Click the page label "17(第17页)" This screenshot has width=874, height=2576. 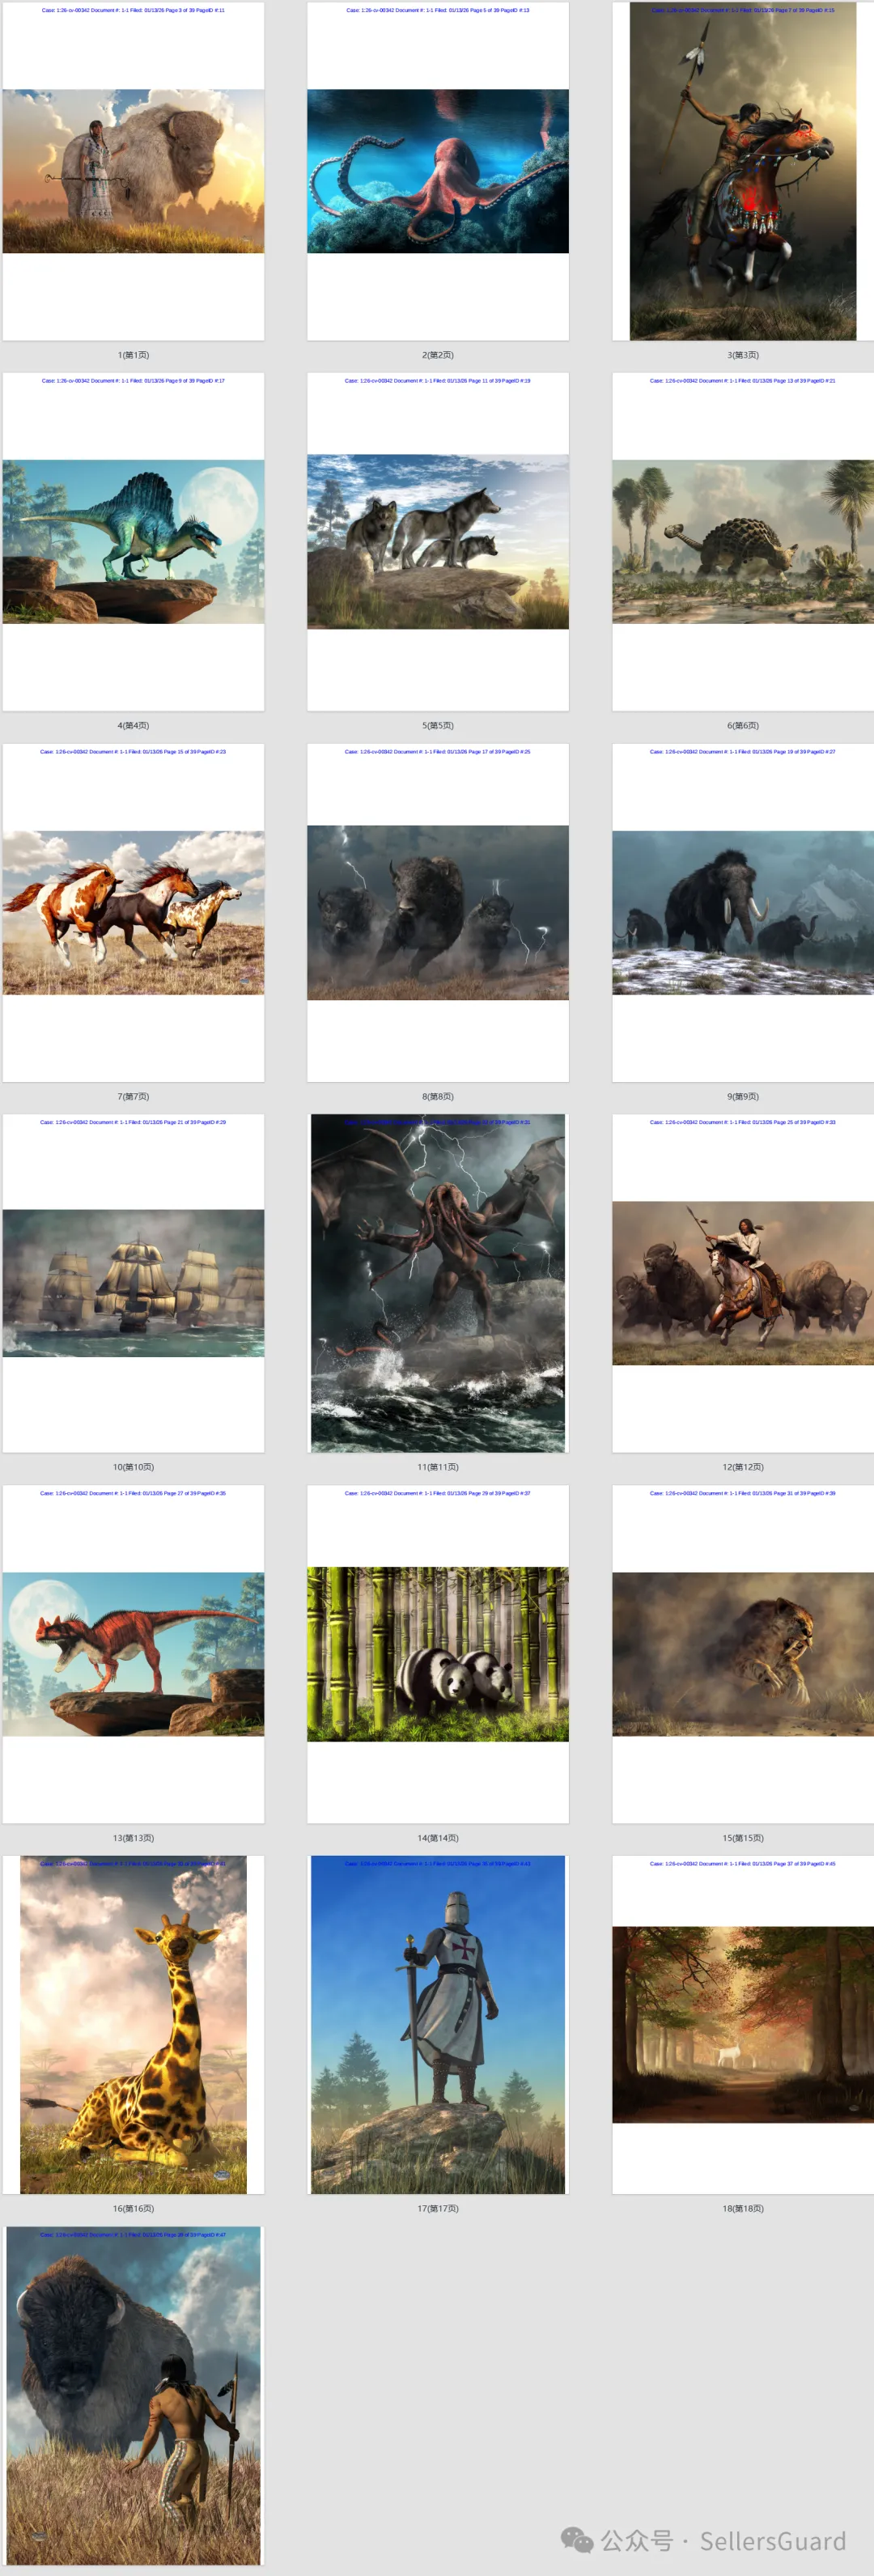[x=438, y=2208]
